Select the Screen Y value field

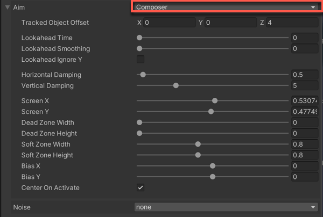(x=304, y=112)
